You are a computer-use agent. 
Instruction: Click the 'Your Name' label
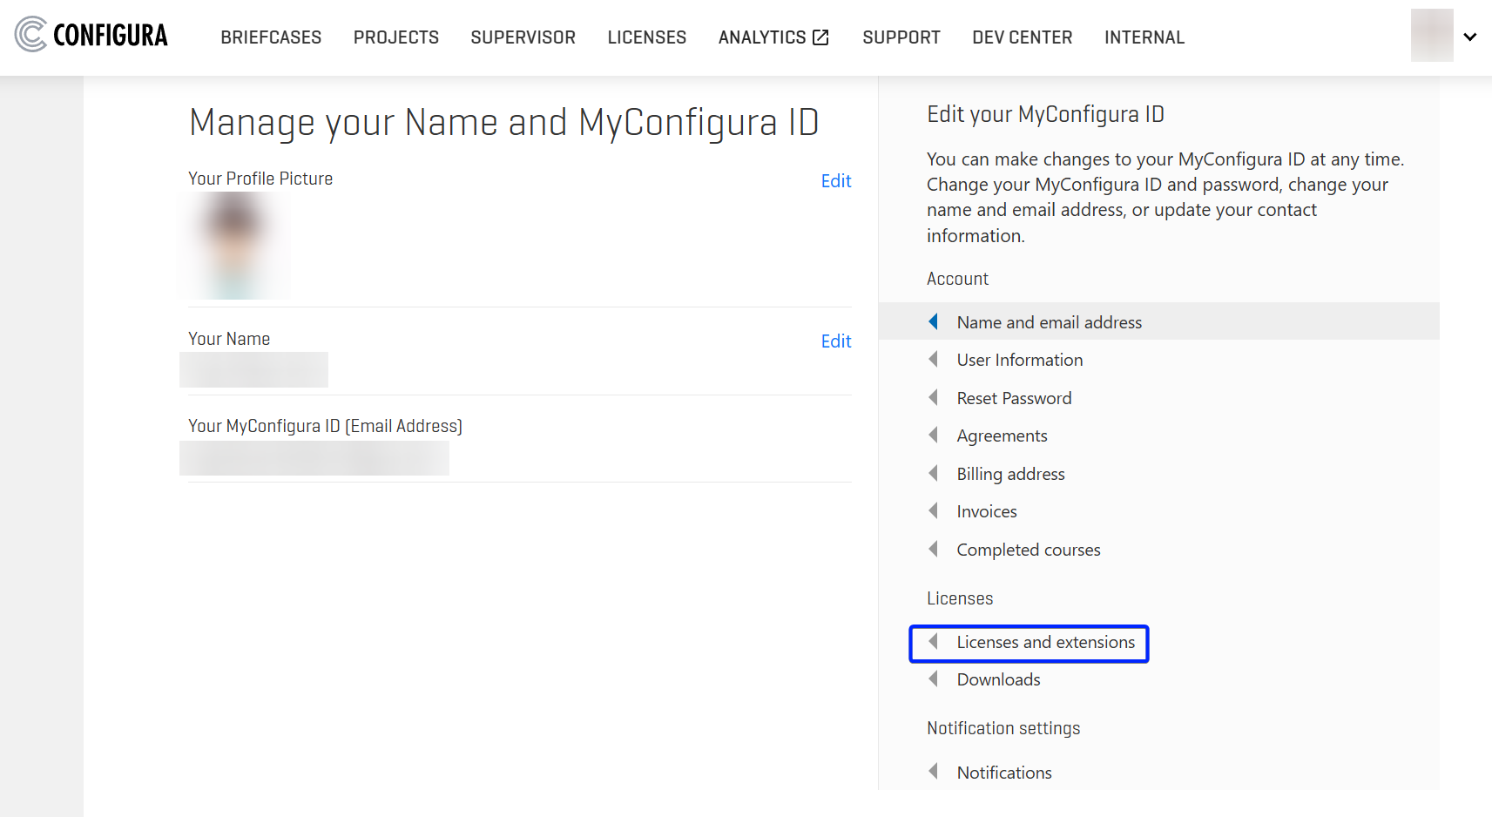(x=229, y=339)
